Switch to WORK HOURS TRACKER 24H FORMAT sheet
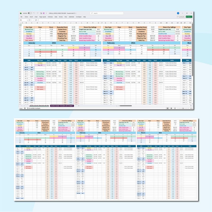212x212 pixels. [62, 106]
